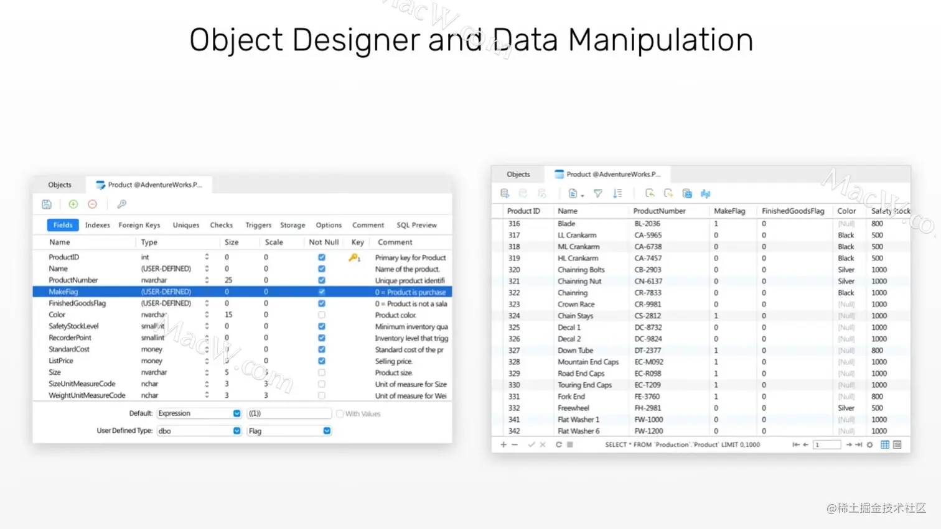This screenshot has height=529, width=941.
Task: Open type selector arrows for WeightUnitMeasureCode nchar
Action: point(207,395)
